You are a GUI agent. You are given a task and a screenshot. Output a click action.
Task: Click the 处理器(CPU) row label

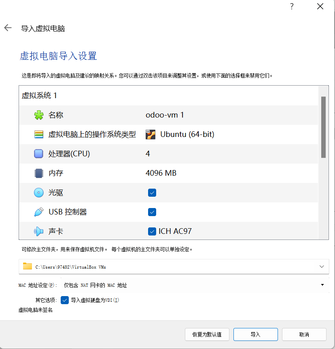(x=69, y=154)
